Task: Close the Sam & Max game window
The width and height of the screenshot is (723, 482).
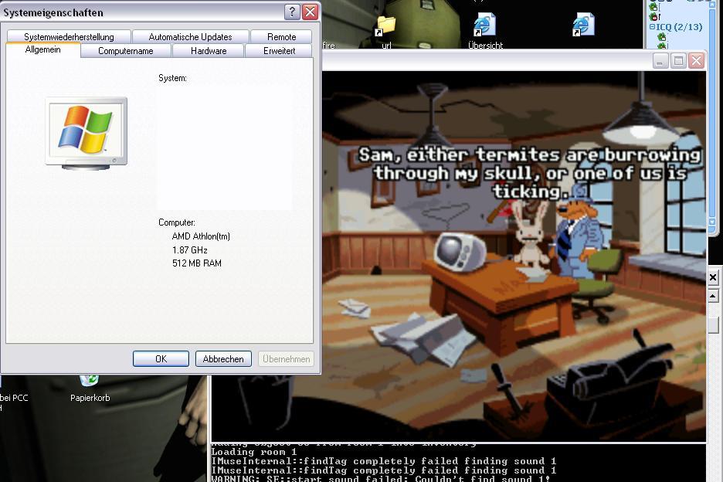Action: point(696,60)
